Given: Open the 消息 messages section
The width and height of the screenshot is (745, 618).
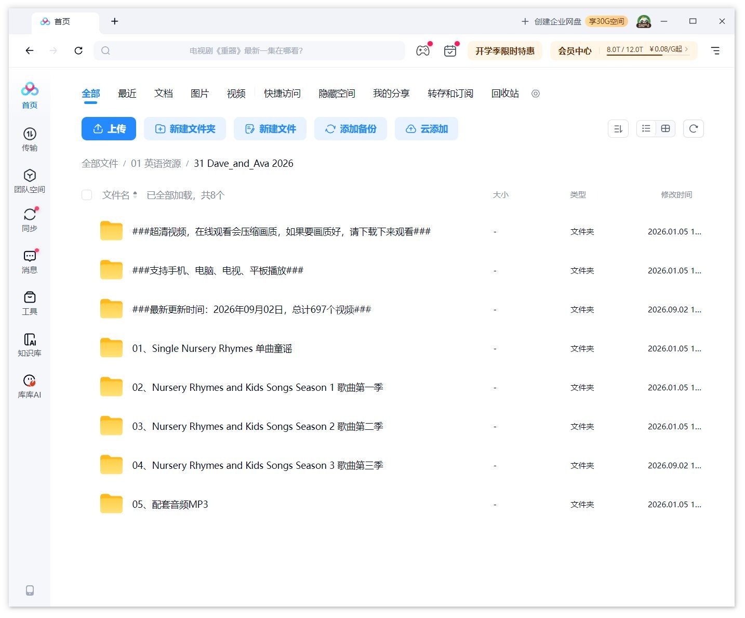Looking at the screenshot, I should [30, 261].
